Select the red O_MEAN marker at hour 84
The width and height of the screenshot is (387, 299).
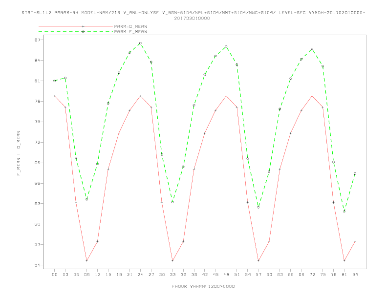pyautogui.click(x=355, y=241)
